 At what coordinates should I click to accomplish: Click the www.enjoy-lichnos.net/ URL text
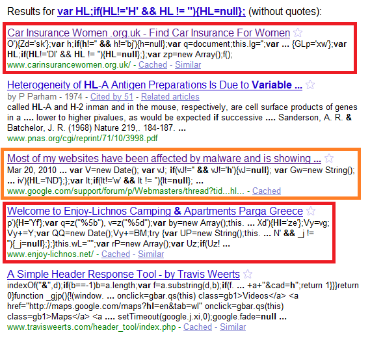(50, 254)
